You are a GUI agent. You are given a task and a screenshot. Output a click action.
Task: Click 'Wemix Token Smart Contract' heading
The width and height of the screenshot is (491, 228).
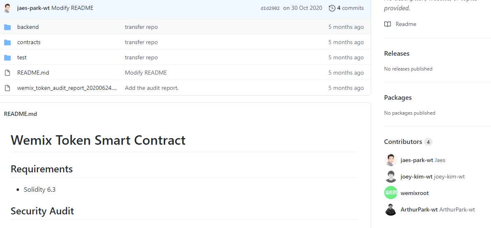tap(98, 140)
